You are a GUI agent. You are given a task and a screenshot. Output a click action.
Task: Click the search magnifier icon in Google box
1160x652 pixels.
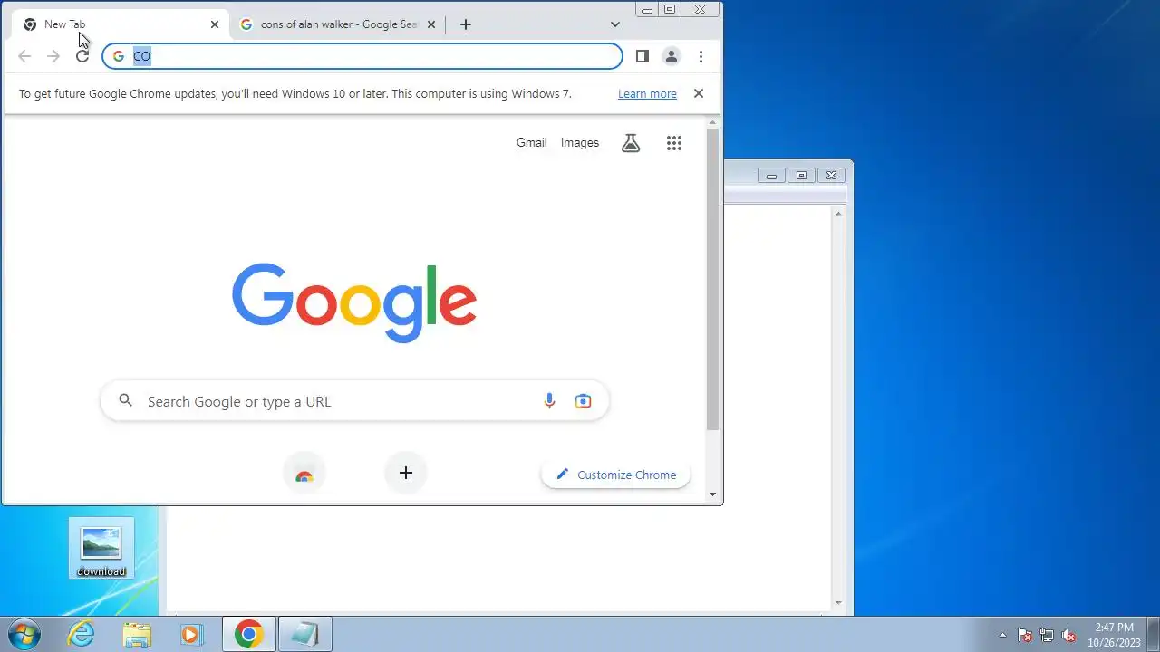tap(126, 400)
